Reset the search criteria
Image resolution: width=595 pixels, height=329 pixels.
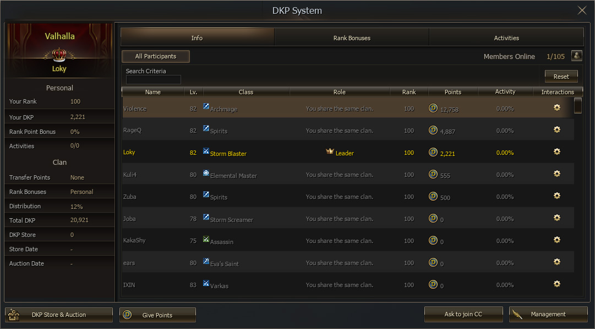click(561, 77)
